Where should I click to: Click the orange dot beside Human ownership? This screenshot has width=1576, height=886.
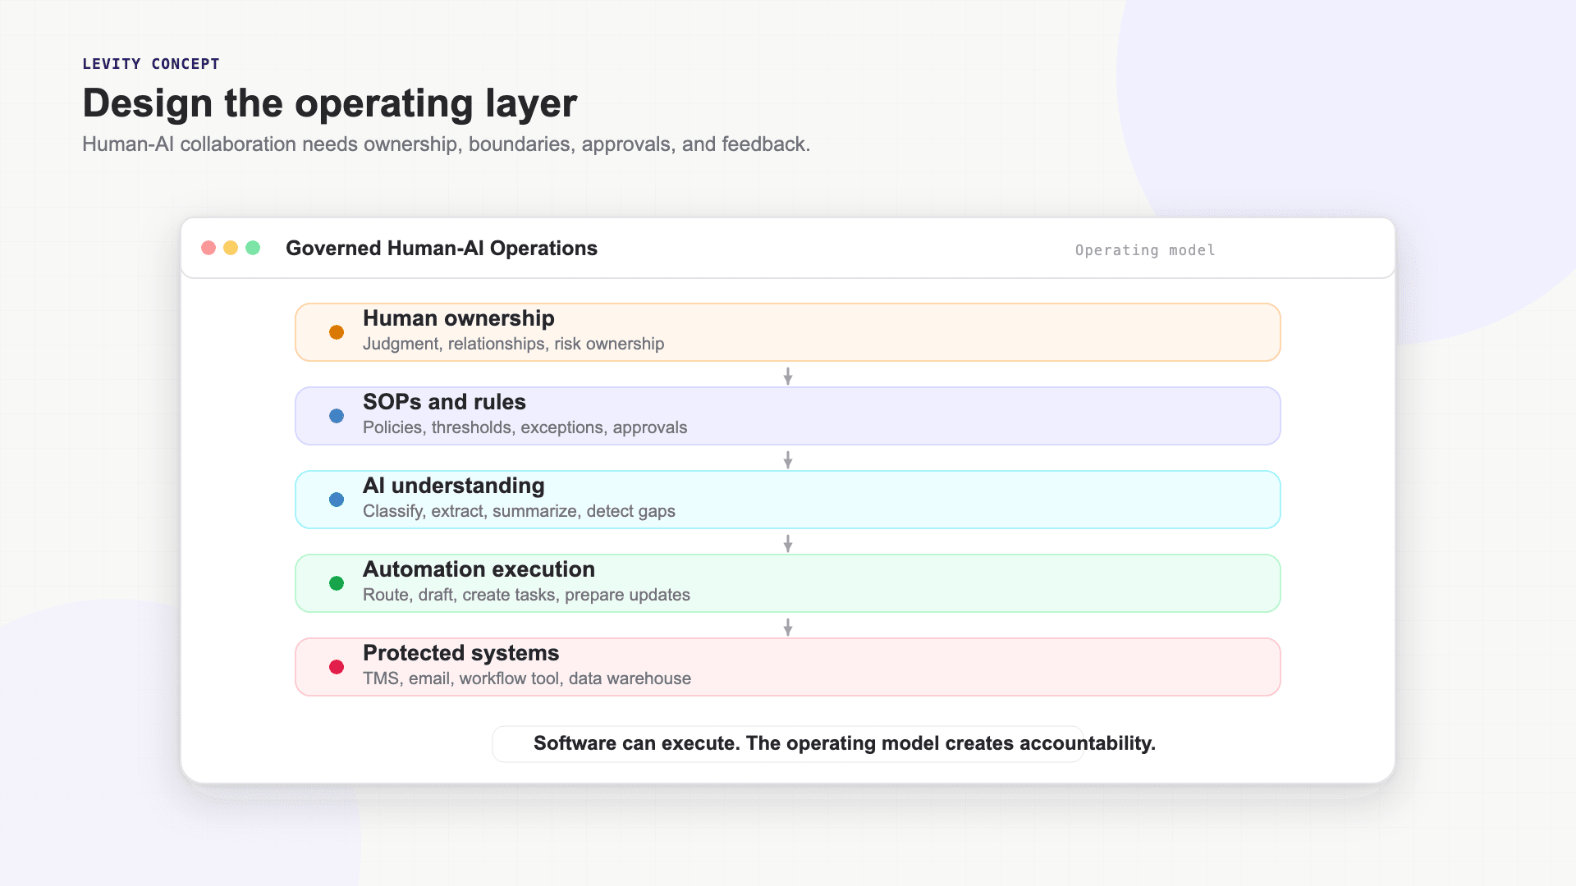point(337,332)
